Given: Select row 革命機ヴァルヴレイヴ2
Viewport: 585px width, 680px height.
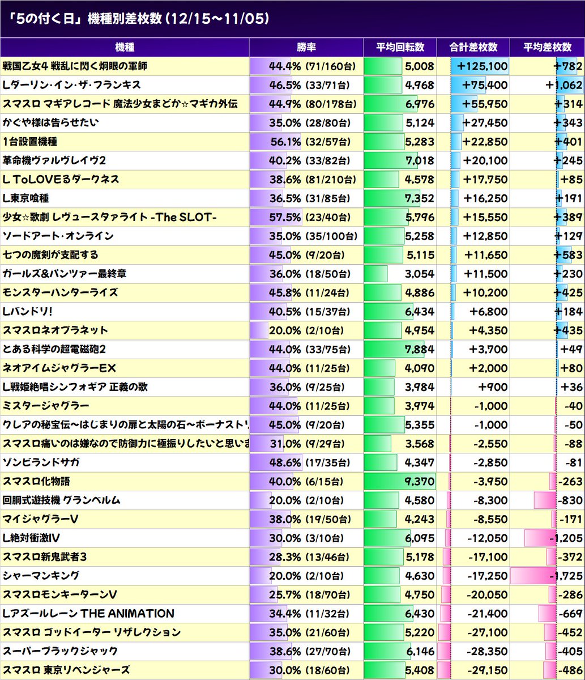Looking at the screenshot, I should click(292, 161).
